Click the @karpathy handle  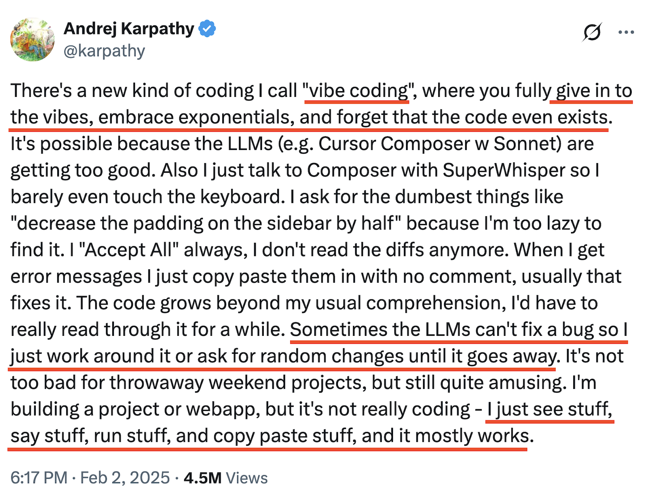[104, 51]
